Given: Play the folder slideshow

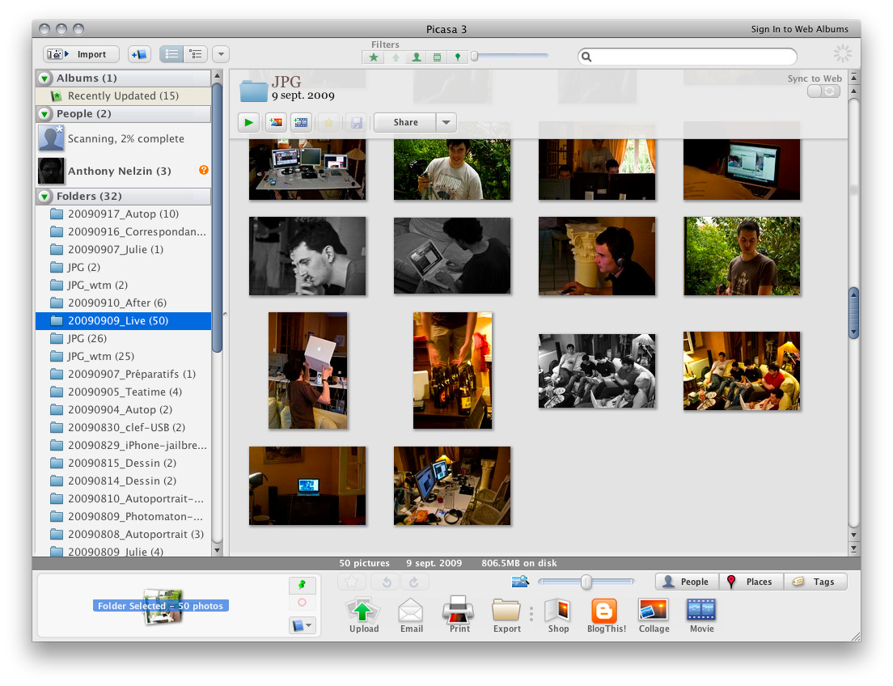Looking at the screenshot, I should [x=248, y=123].
